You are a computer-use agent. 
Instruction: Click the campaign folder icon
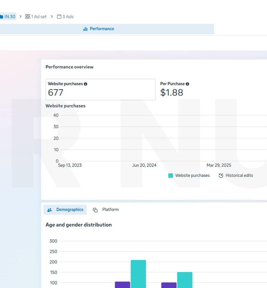[2, 17]
